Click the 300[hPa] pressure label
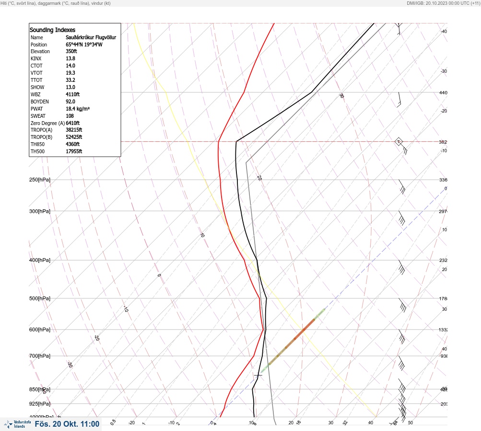Image resolution: width=481 pixels, height=431 pixels. click(x=40, y=211)
